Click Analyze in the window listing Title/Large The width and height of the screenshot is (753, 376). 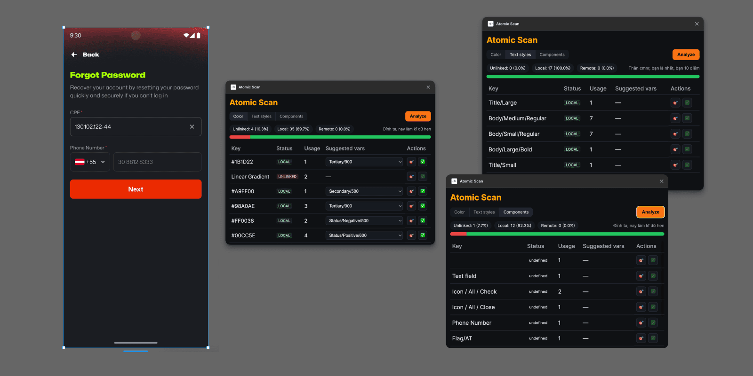point(686,55)
